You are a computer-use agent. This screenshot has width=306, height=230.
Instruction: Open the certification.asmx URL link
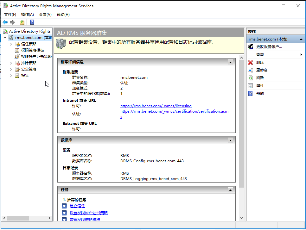point(174,111)
